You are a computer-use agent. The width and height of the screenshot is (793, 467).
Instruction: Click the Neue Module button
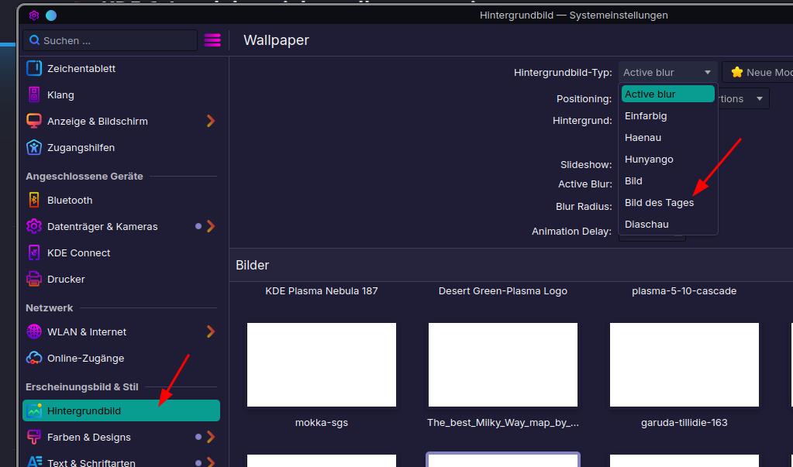pos(757,72)
